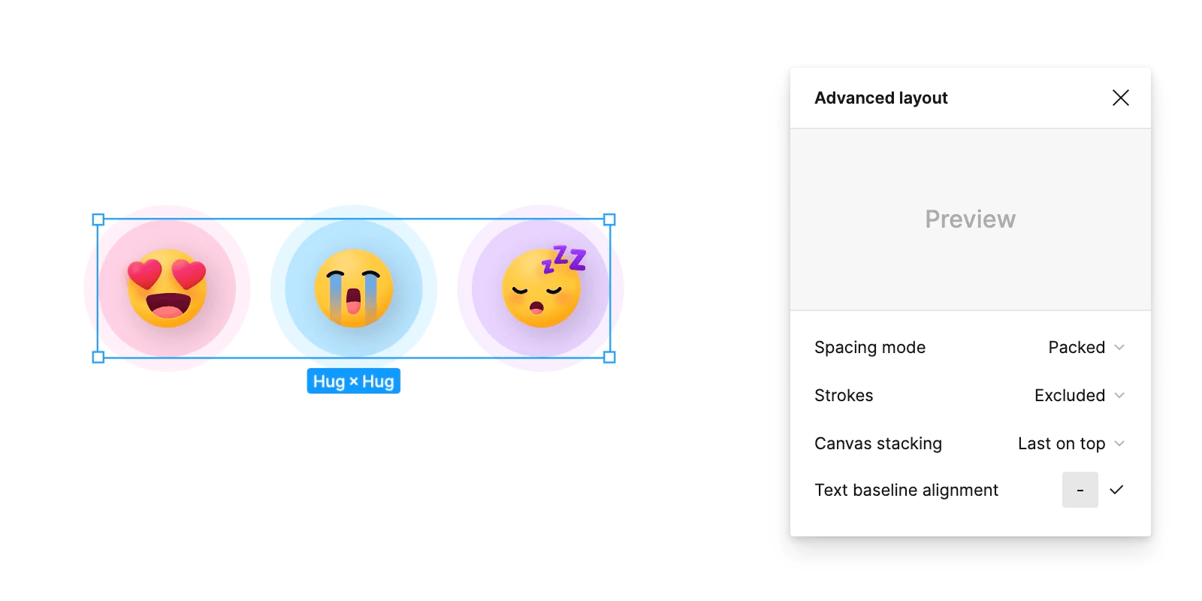The image size is (1202, 601).
Task: Disable text baseline alignment with dash option
Action: (x=1080, y=490)
